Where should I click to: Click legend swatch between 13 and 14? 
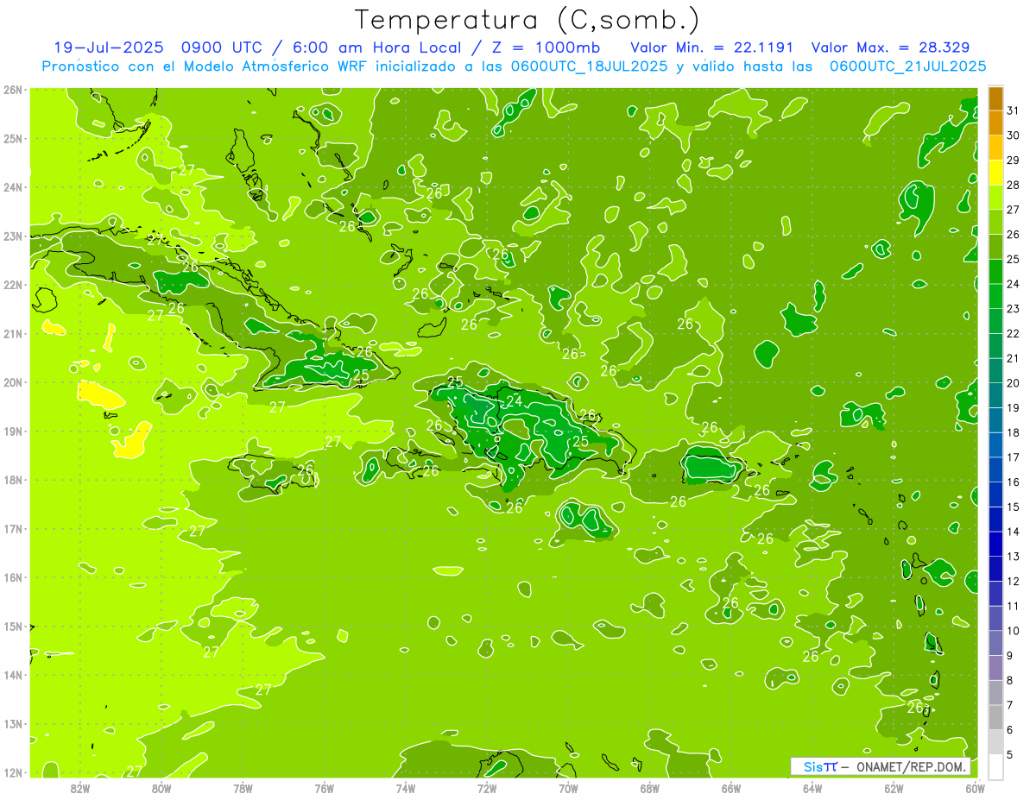point(995,544)
